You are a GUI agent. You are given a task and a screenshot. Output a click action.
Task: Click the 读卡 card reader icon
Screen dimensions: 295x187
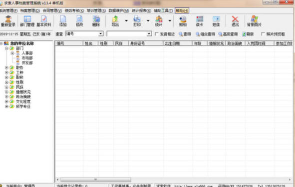[200, 21]
